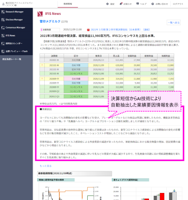
Task: Open the PDF icon next to 決算短信 link
Action: tap(88, 30)
